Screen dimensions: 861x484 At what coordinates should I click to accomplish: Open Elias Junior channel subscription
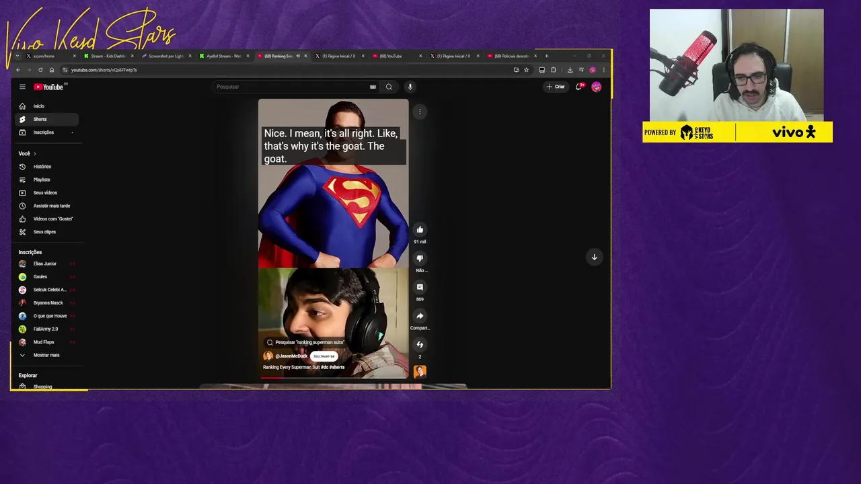point(46,264)
